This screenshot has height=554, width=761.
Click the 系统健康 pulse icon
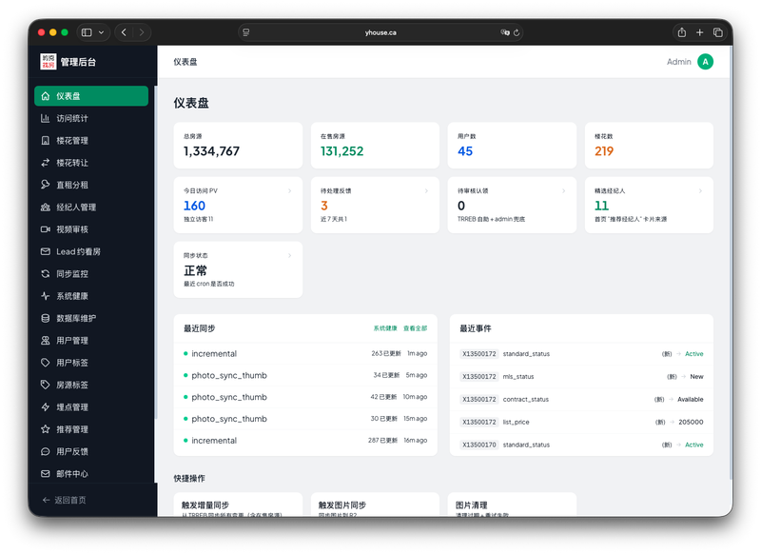coord(45,296)
